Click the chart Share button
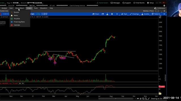The image size is (181, 101). point(96,14)
